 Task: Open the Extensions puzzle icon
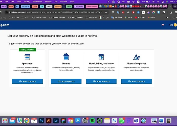click(x=164, y=12)
